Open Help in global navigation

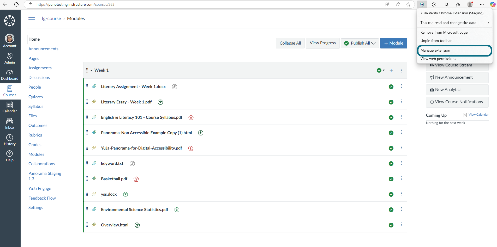(x=10, y=156)
